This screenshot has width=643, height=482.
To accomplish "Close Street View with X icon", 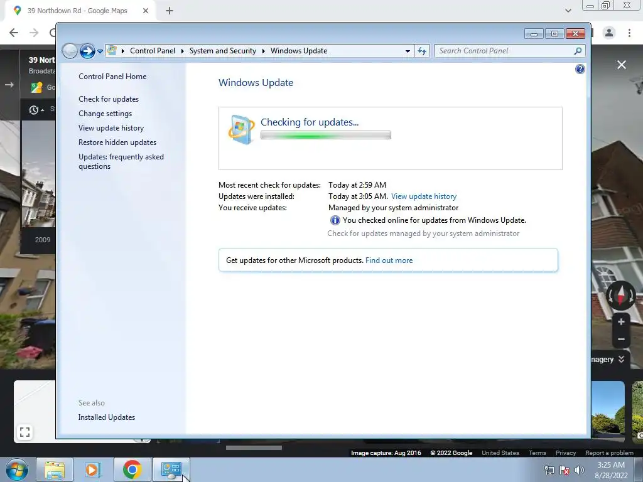I will [622, 65].
